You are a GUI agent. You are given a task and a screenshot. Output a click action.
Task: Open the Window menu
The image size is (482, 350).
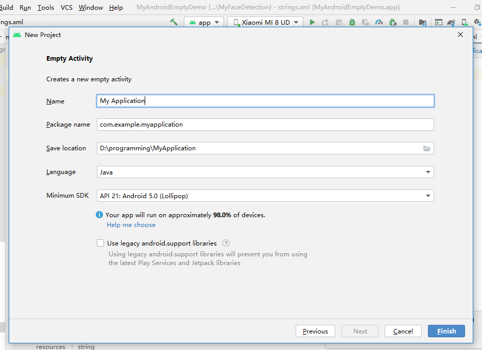click(91, 7)
